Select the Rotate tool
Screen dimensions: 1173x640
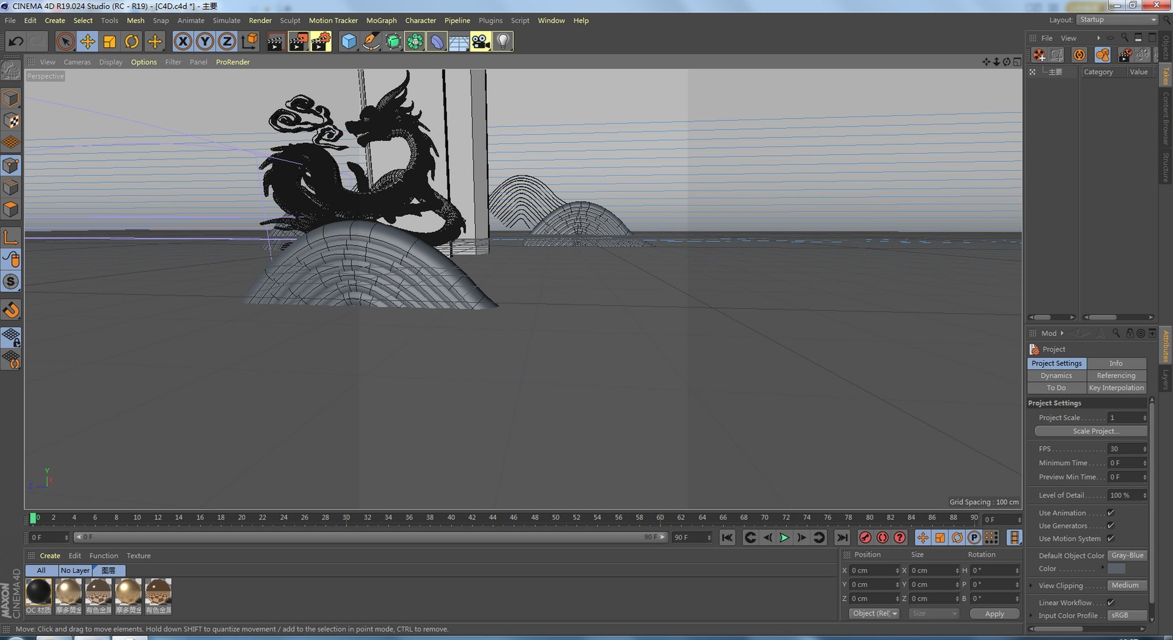tap(131, 42)
